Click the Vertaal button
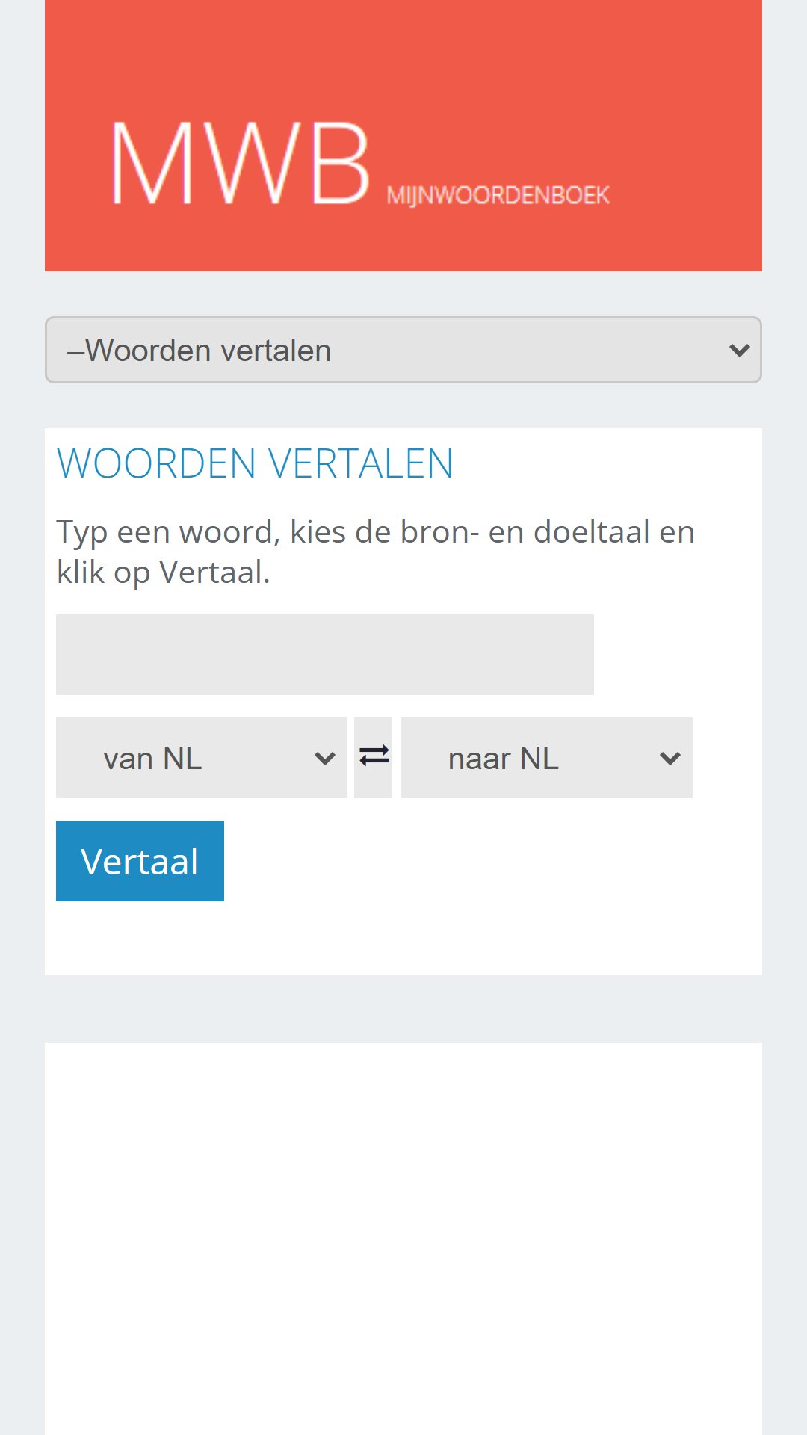 [x=140, y=861]
